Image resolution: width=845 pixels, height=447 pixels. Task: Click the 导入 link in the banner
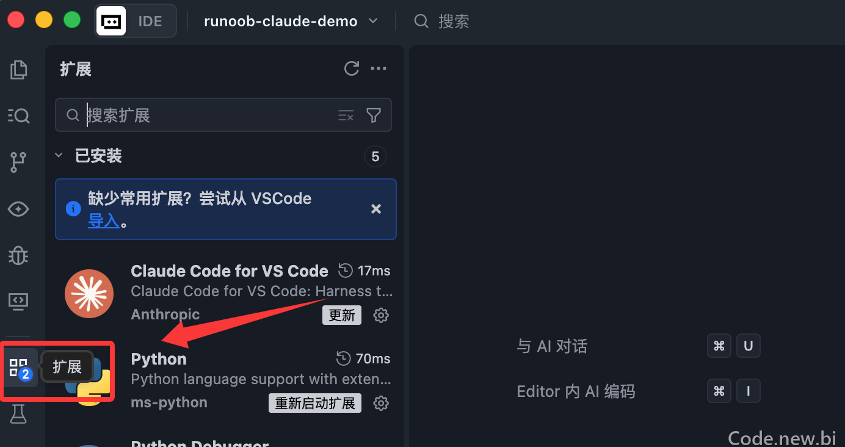click(103, 221)
